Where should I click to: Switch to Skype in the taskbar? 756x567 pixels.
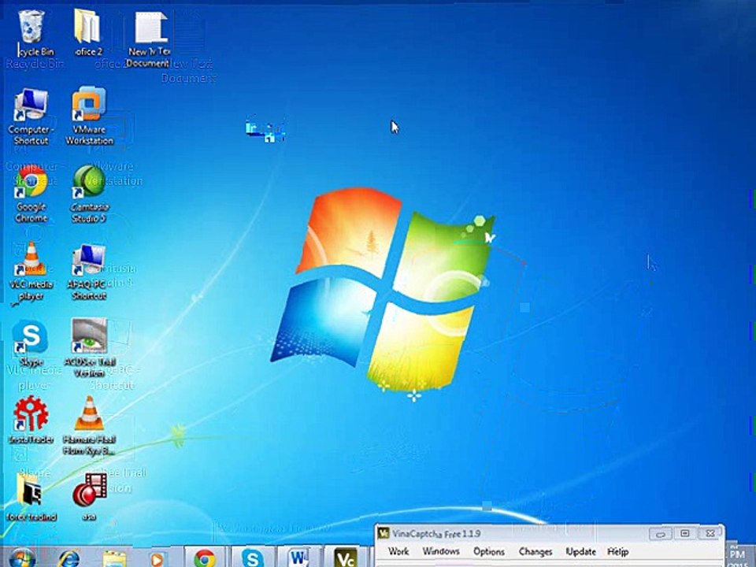(252, 558)
